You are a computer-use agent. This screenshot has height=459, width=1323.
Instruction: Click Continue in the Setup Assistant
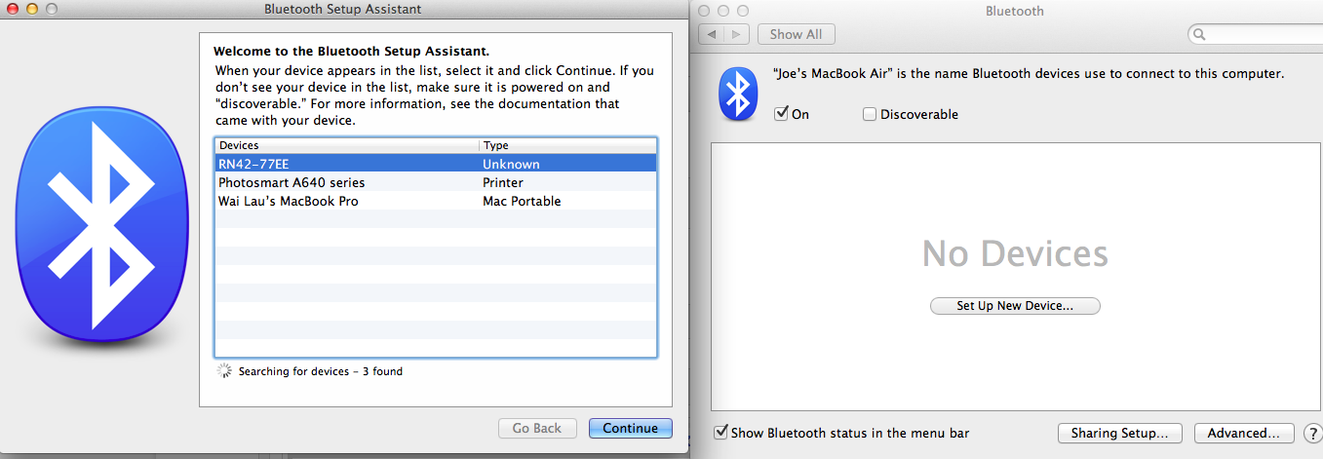(x=630, y=428)
